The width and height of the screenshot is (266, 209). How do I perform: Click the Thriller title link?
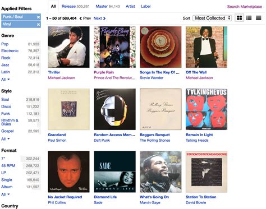click(x=54, y=72)
